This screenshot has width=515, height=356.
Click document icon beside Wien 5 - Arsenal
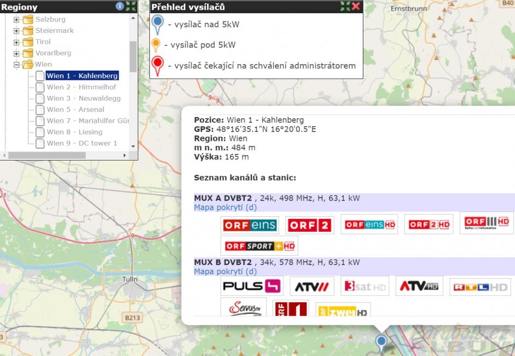[x=40, y=110]
